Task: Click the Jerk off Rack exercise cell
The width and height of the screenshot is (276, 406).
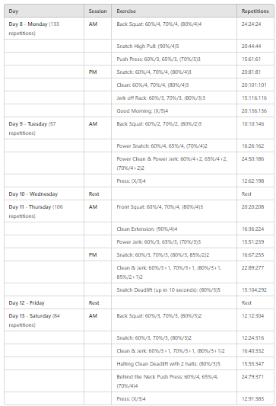Action: [174, 98]
